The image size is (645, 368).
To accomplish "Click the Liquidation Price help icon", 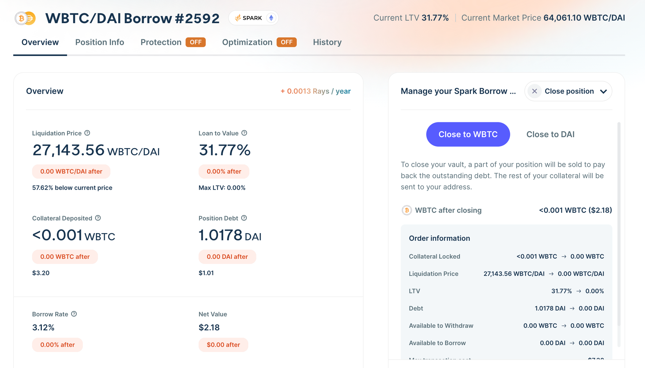I will [x=87, y=133].
